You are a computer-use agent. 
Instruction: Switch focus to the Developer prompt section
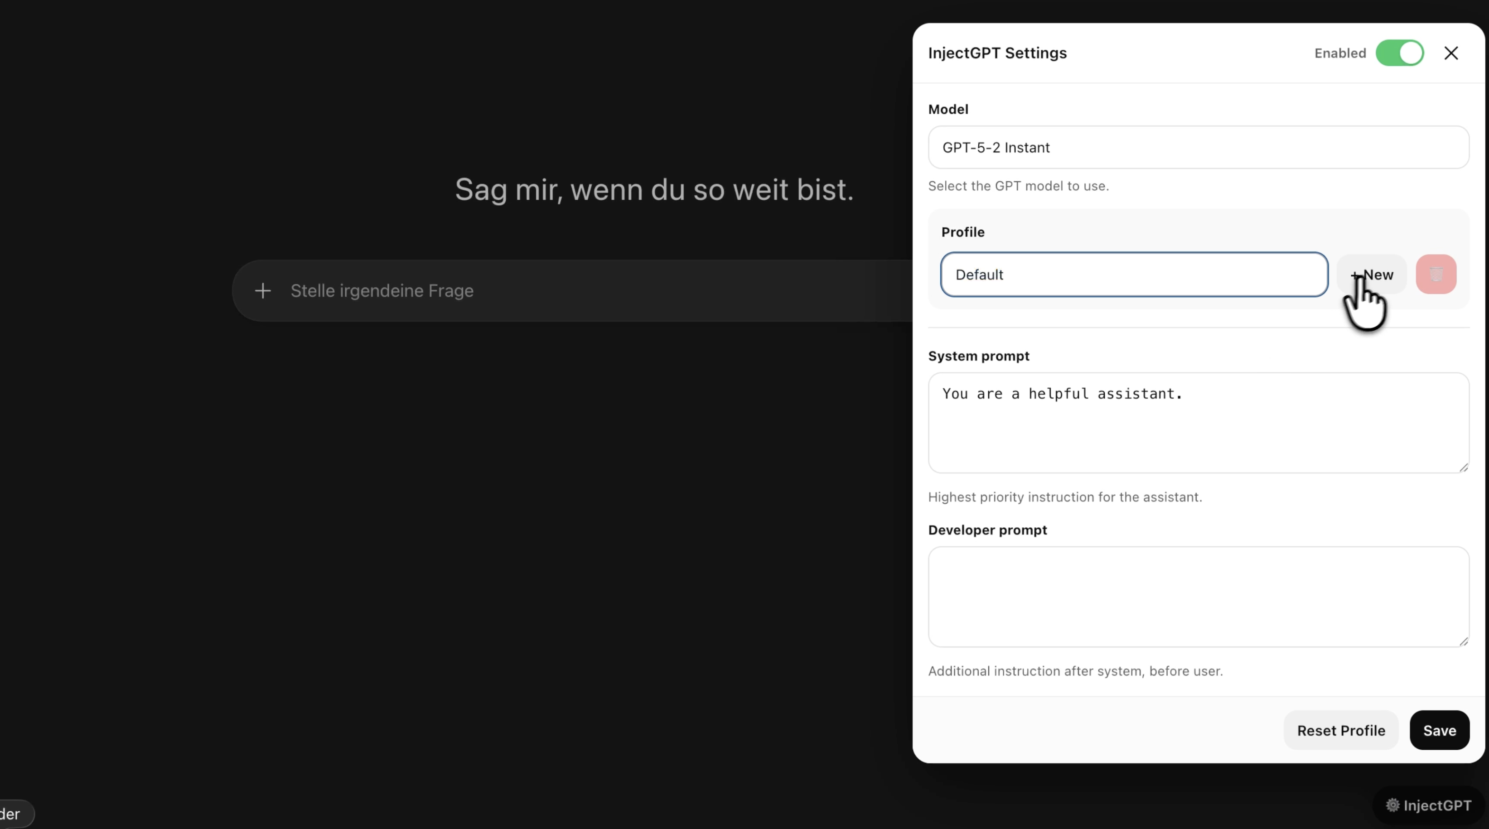point(1197,597)
